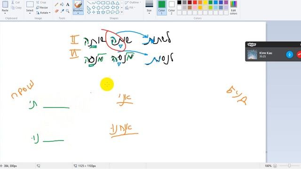
Task: Choose the Cloud callout shape
Action: (x=117, y=12)
